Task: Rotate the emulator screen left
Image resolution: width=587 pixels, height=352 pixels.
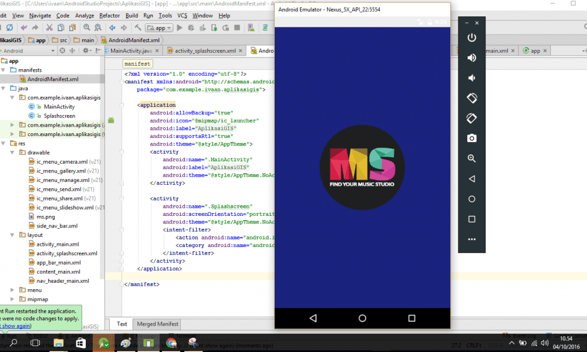Action: (x=471, y=98)
